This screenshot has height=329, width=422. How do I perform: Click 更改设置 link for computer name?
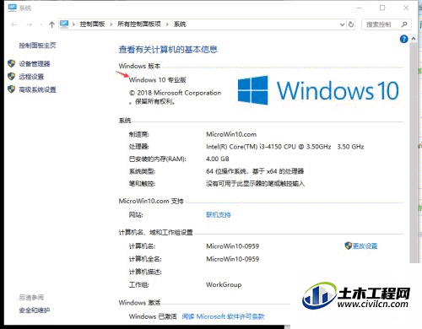[365, 246]
